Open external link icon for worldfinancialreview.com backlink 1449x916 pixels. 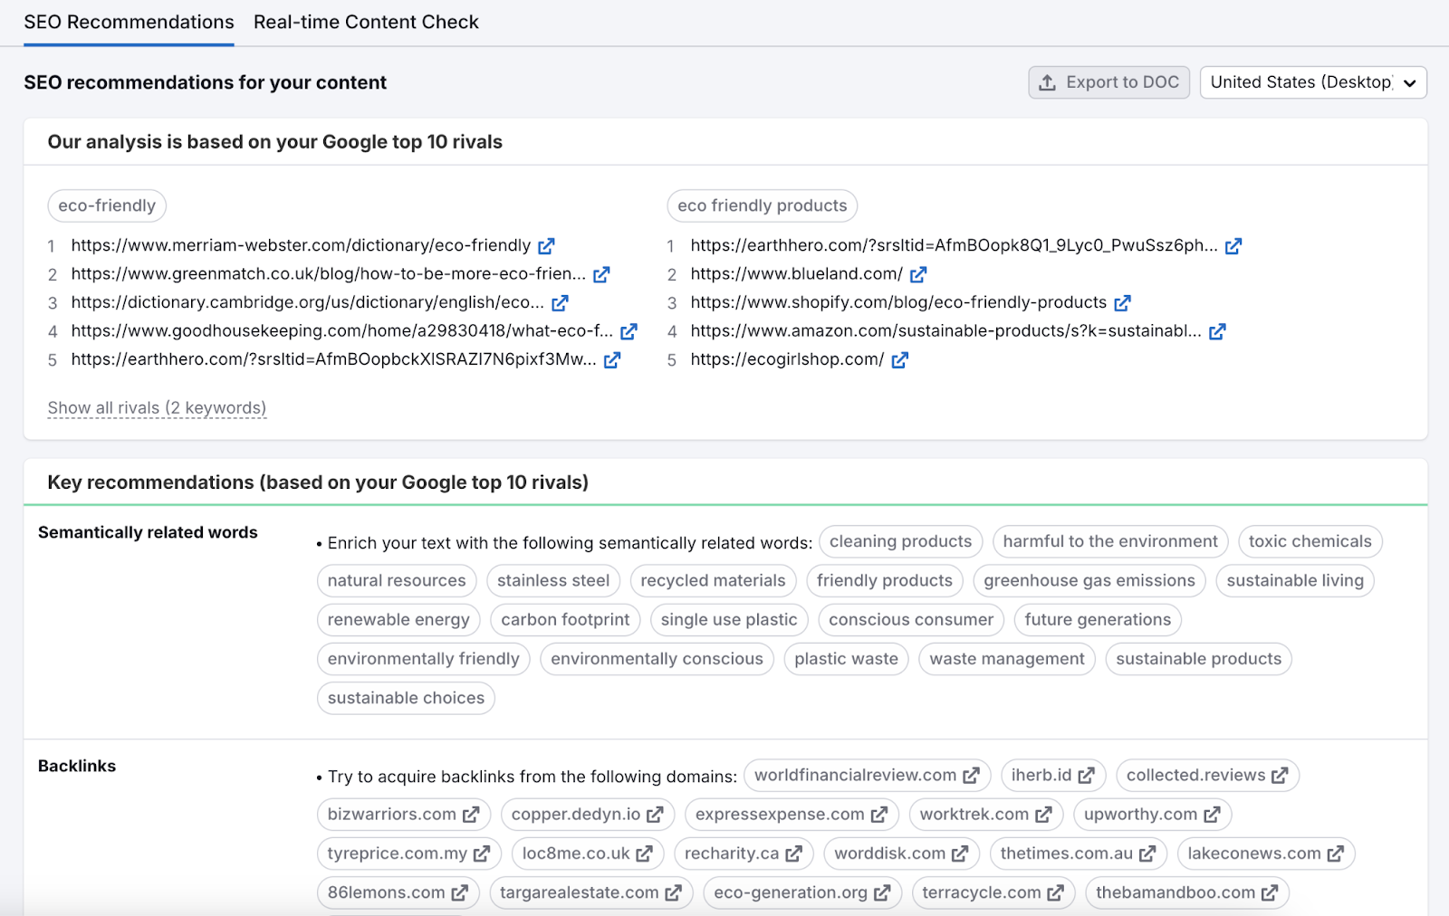(x=972, y=775)
